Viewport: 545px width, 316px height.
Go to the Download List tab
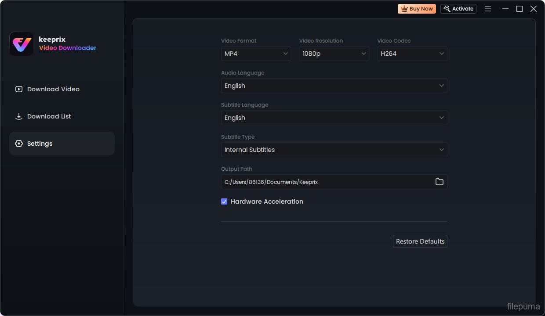click(49, 116)
